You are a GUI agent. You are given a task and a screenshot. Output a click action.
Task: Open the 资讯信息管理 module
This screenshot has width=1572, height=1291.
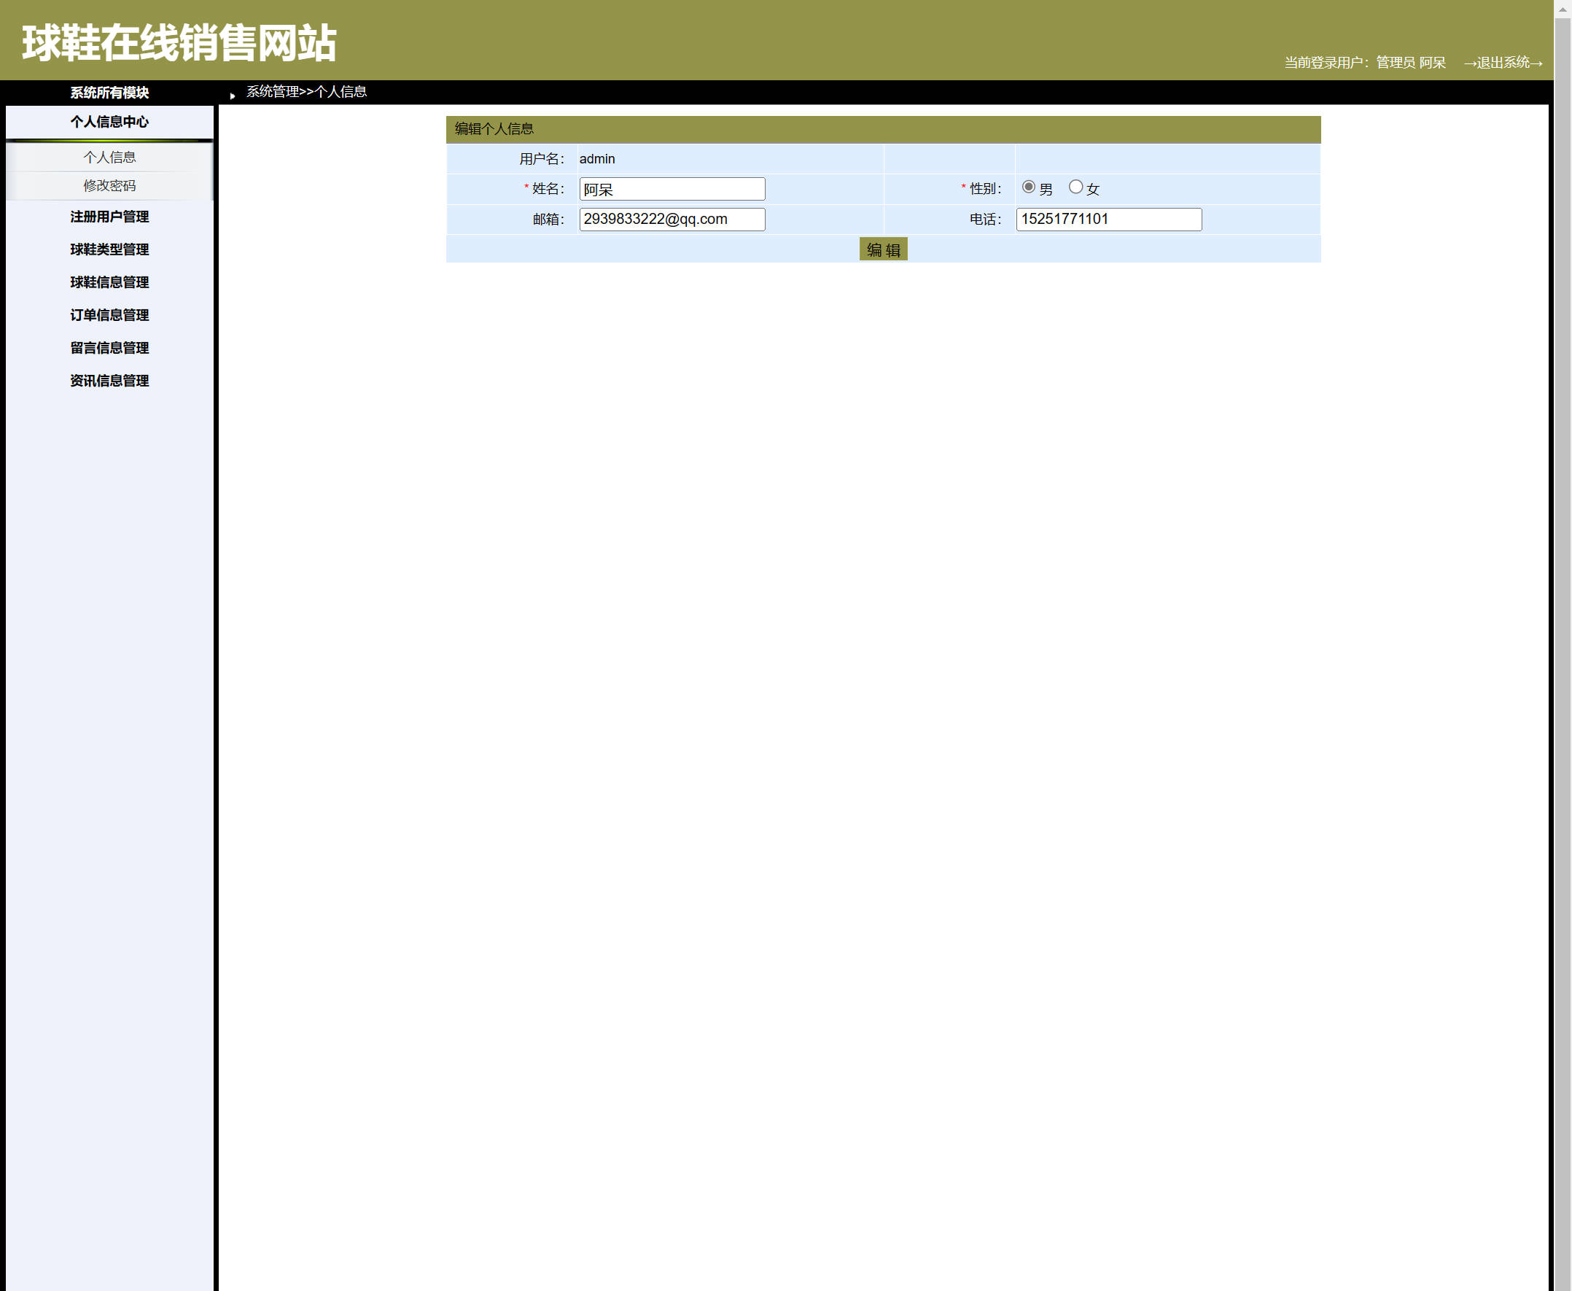coord(109,380)
